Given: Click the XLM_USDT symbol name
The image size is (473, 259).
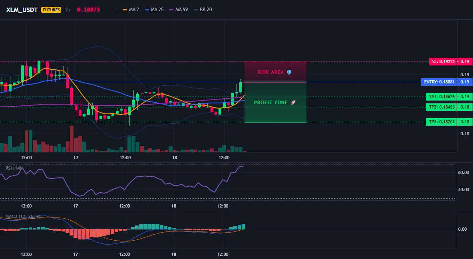Looking at the screenshot, I should point(22,10).
